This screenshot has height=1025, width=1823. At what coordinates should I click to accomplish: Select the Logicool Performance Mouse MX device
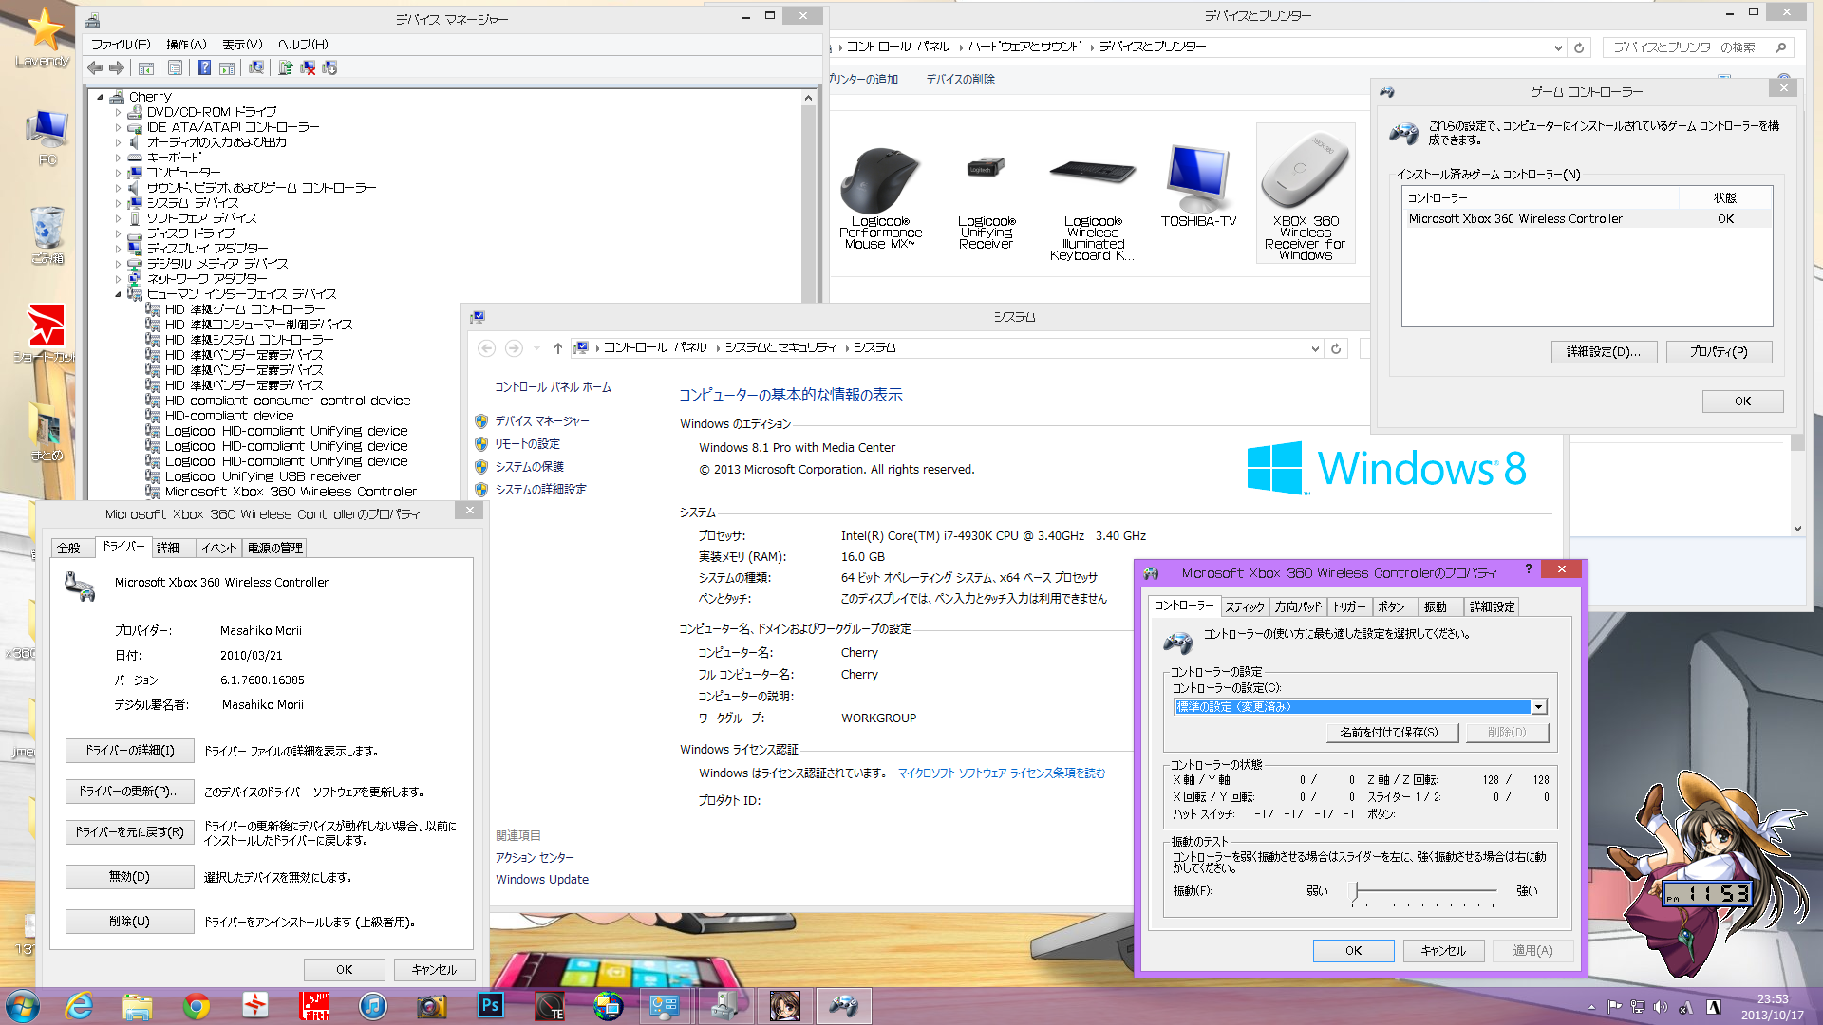(x=880, y=196)
